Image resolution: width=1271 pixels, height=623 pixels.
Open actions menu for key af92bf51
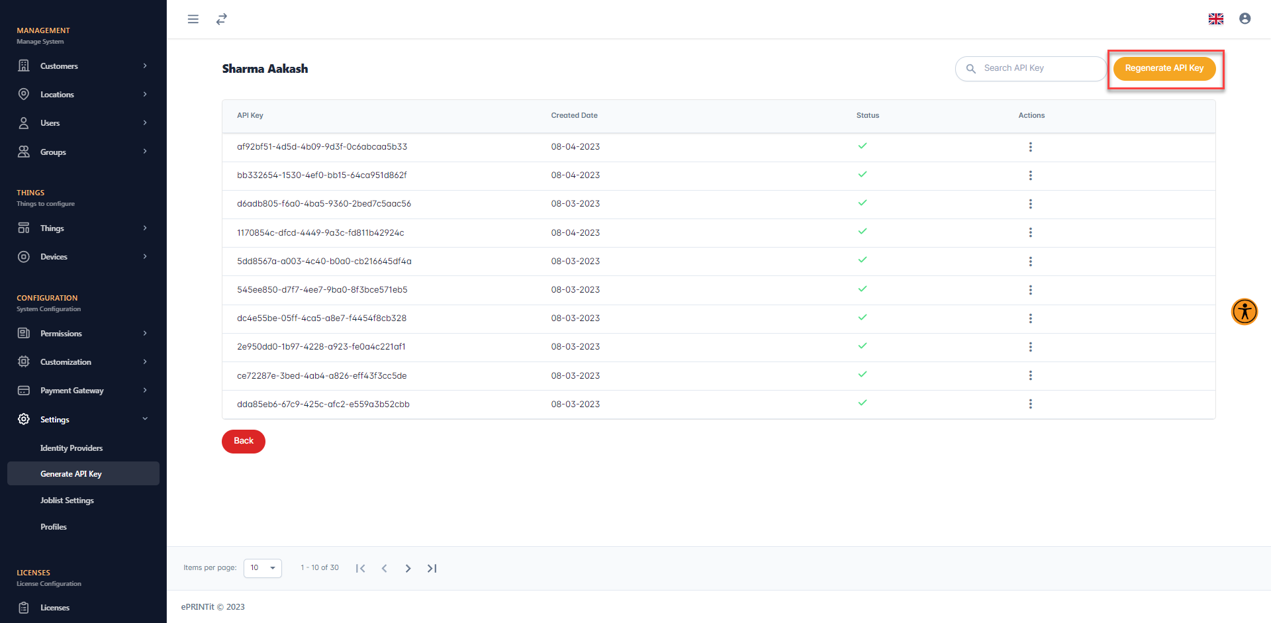[x=1030, y=147]
